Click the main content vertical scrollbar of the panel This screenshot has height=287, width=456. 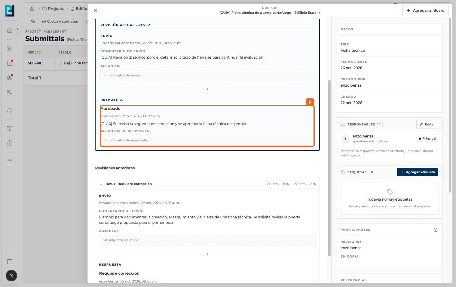(x=329, y=168)
